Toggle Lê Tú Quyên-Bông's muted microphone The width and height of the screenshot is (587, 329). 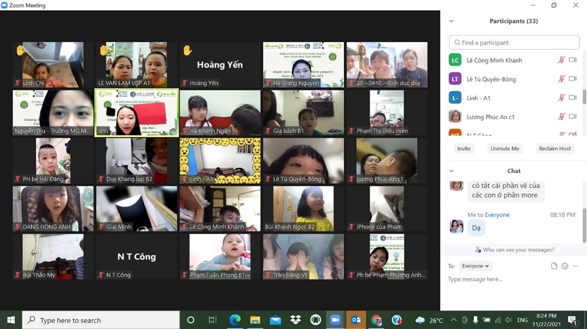pyautogui.click(x=561, y=79)
